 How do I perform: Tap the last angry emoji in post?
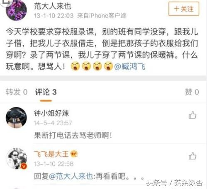pos(108,66)
